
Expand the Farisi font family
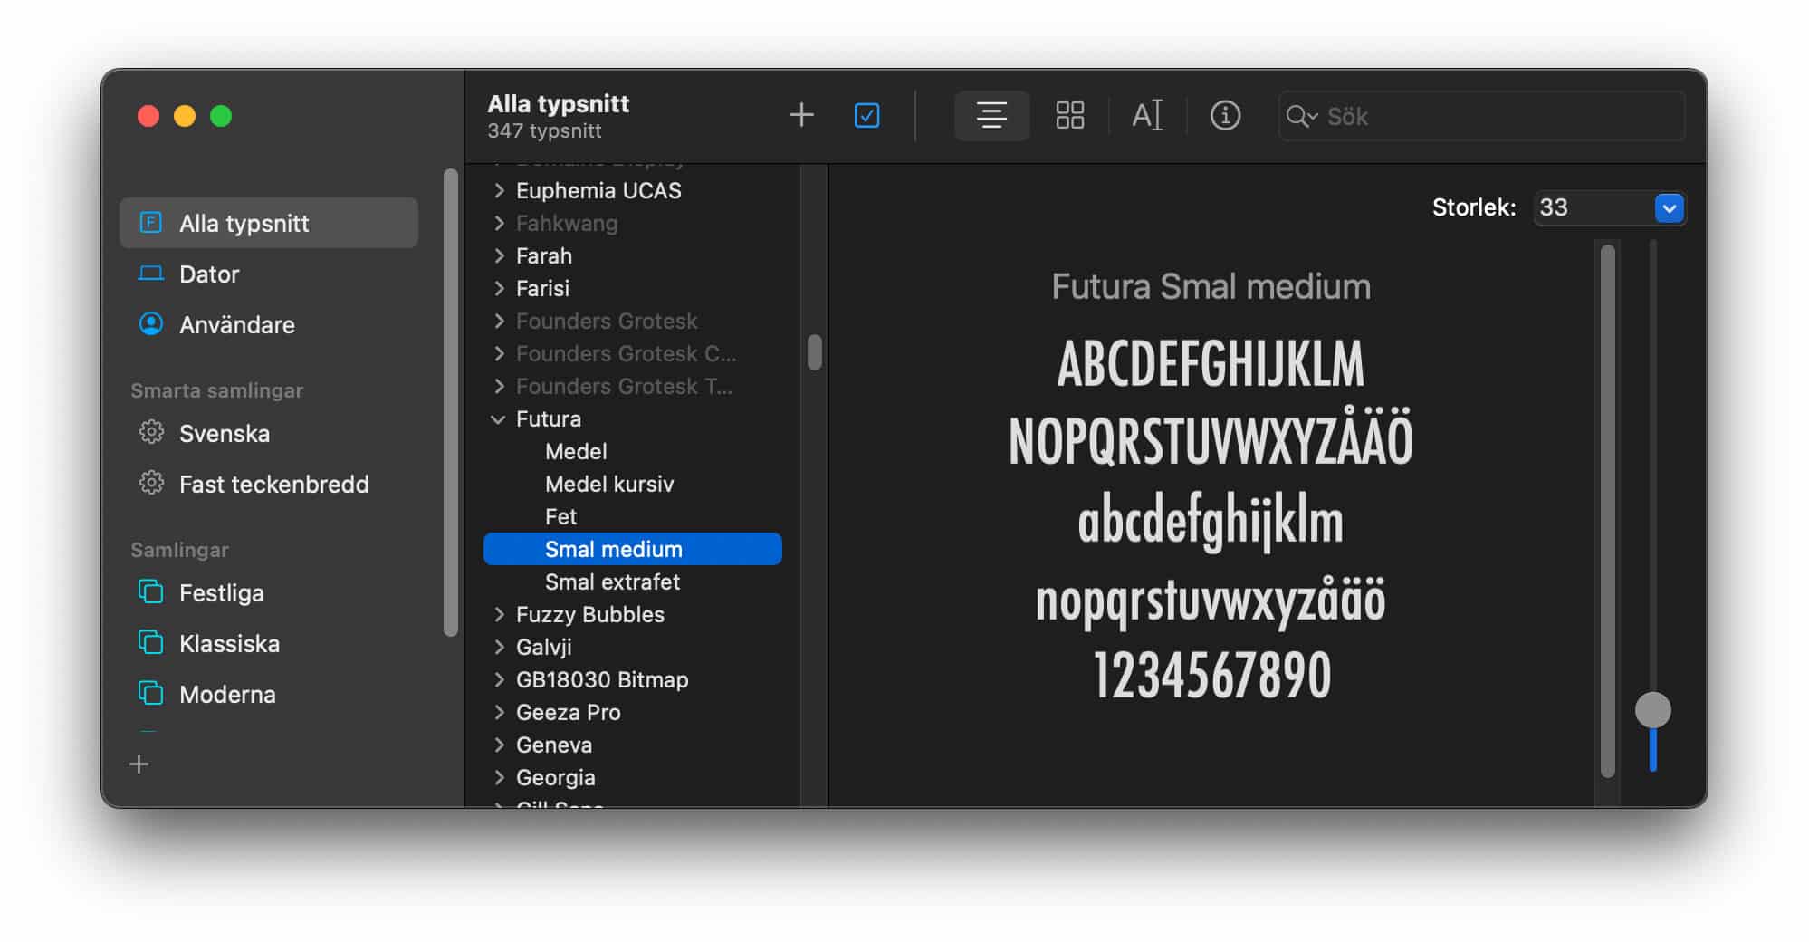[499, 288]
